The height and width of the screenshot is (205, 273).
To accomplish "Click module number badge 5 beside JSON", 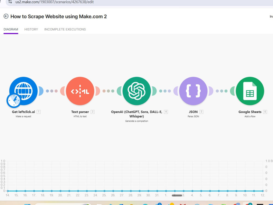I will point(201,112).
